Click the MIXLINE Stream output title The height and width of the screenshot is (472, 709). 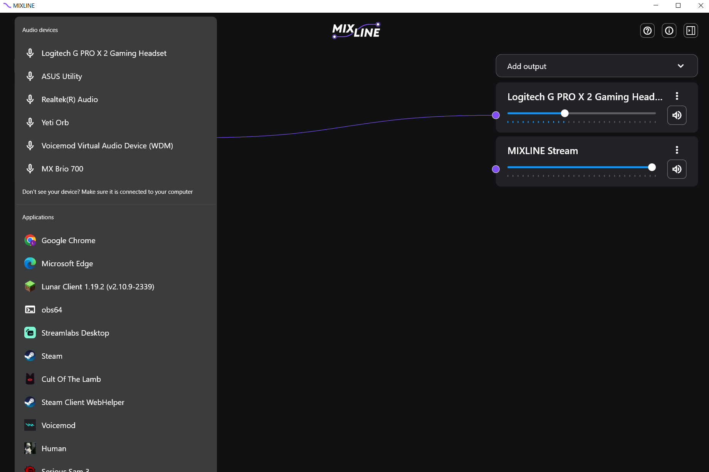click(x=543, y=151)
